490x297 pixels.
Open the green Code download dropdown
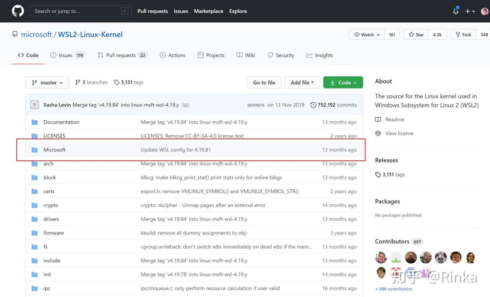[343, 82]
